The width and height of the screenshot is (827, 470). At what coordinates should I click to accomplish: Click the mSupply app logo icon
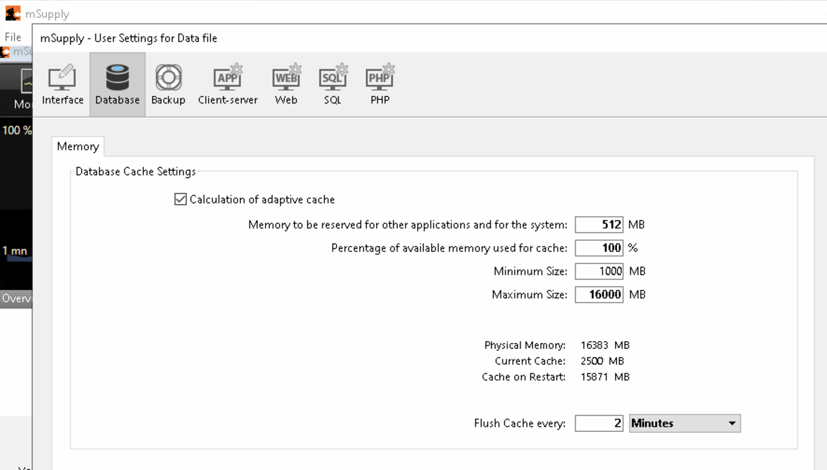point(13,14)
